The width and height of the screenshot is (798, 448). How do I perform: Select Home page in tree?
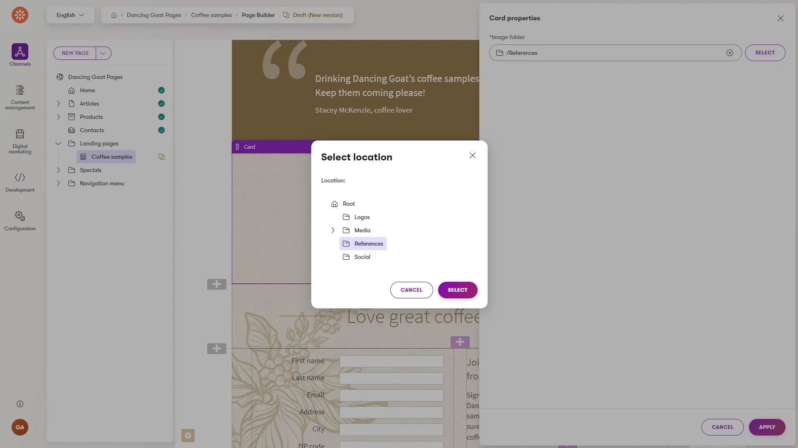[87, 90]
